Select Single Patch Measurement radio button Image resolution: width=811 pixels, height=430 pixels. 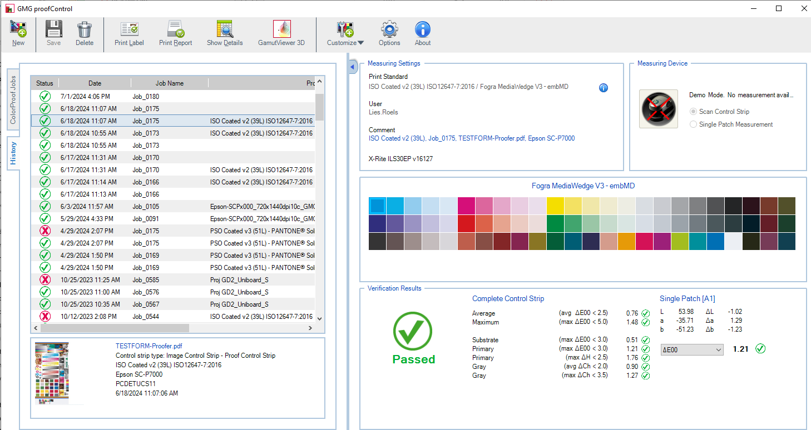[693, 124]
